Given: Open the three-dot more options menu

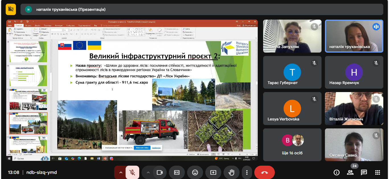Looking at the screenshot, I should pyautogui.click(x=247, y=172).
